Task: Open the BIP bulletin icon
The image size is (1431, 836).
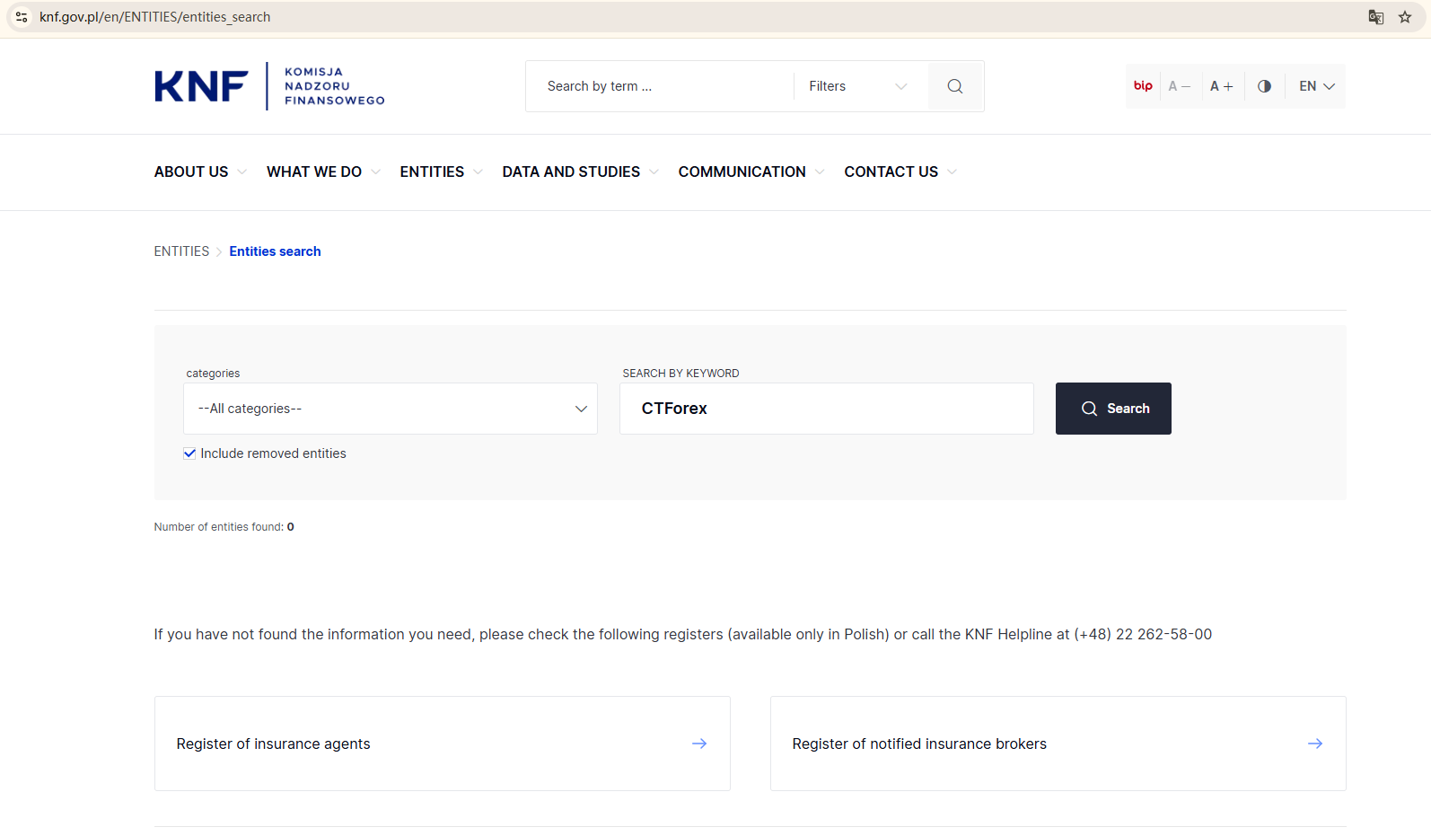Action: [x=1143, y=86]
